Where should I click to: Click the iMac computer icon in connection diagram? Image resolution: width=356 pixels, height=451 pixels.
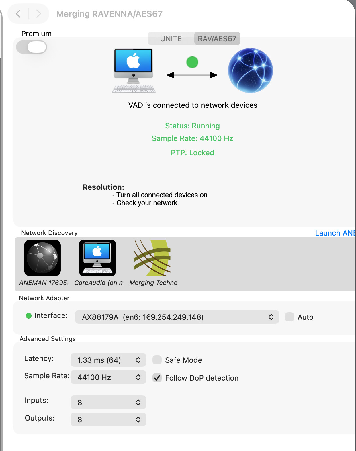pyautogui.click(x=134, y=70)
